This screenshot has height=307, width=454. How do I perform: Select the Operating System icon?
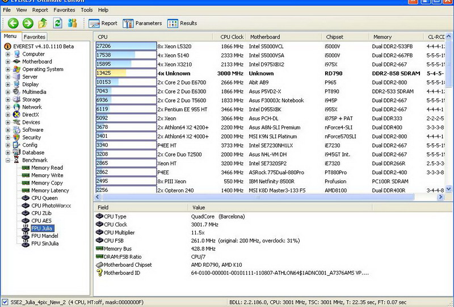17,69
